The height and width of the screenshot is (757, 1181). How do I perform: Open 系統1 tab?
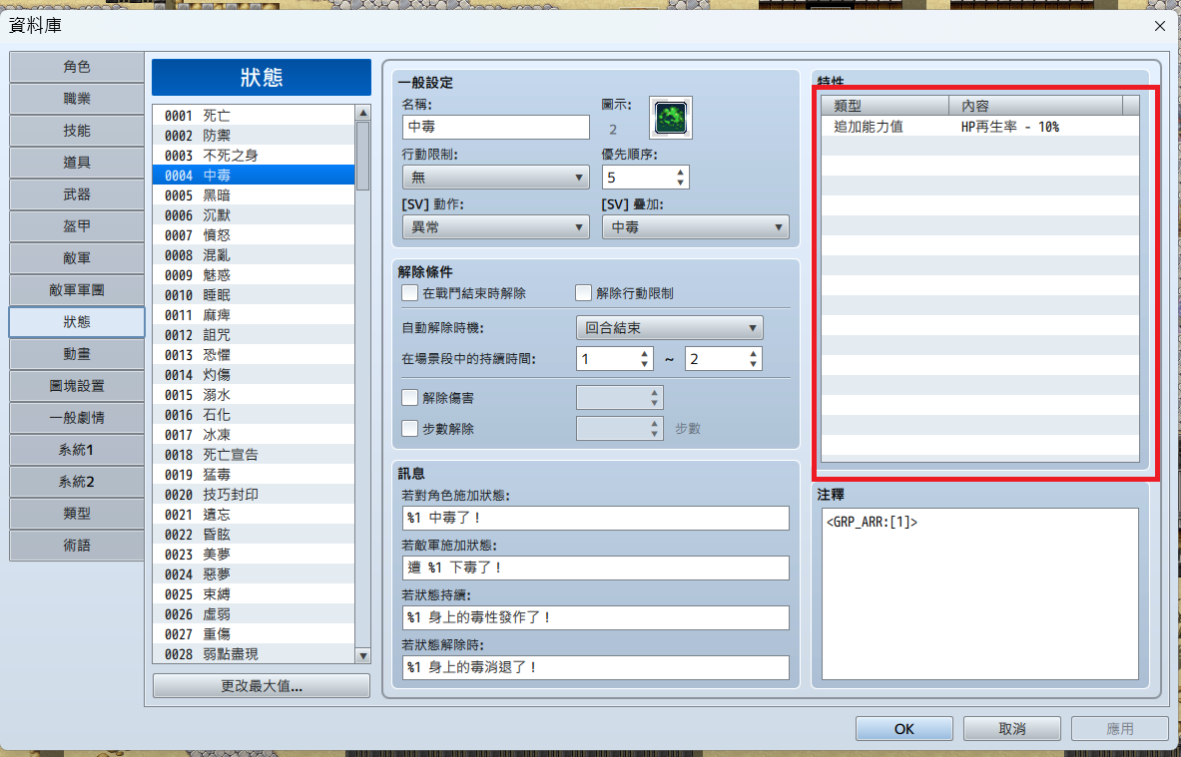(x=77, y=449)
